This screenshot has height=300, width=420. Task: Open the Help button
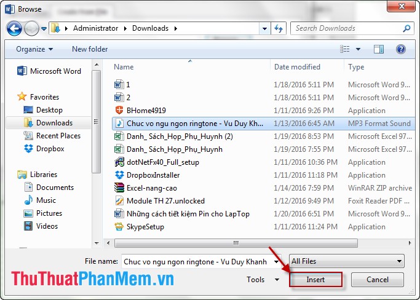[401, 49]
